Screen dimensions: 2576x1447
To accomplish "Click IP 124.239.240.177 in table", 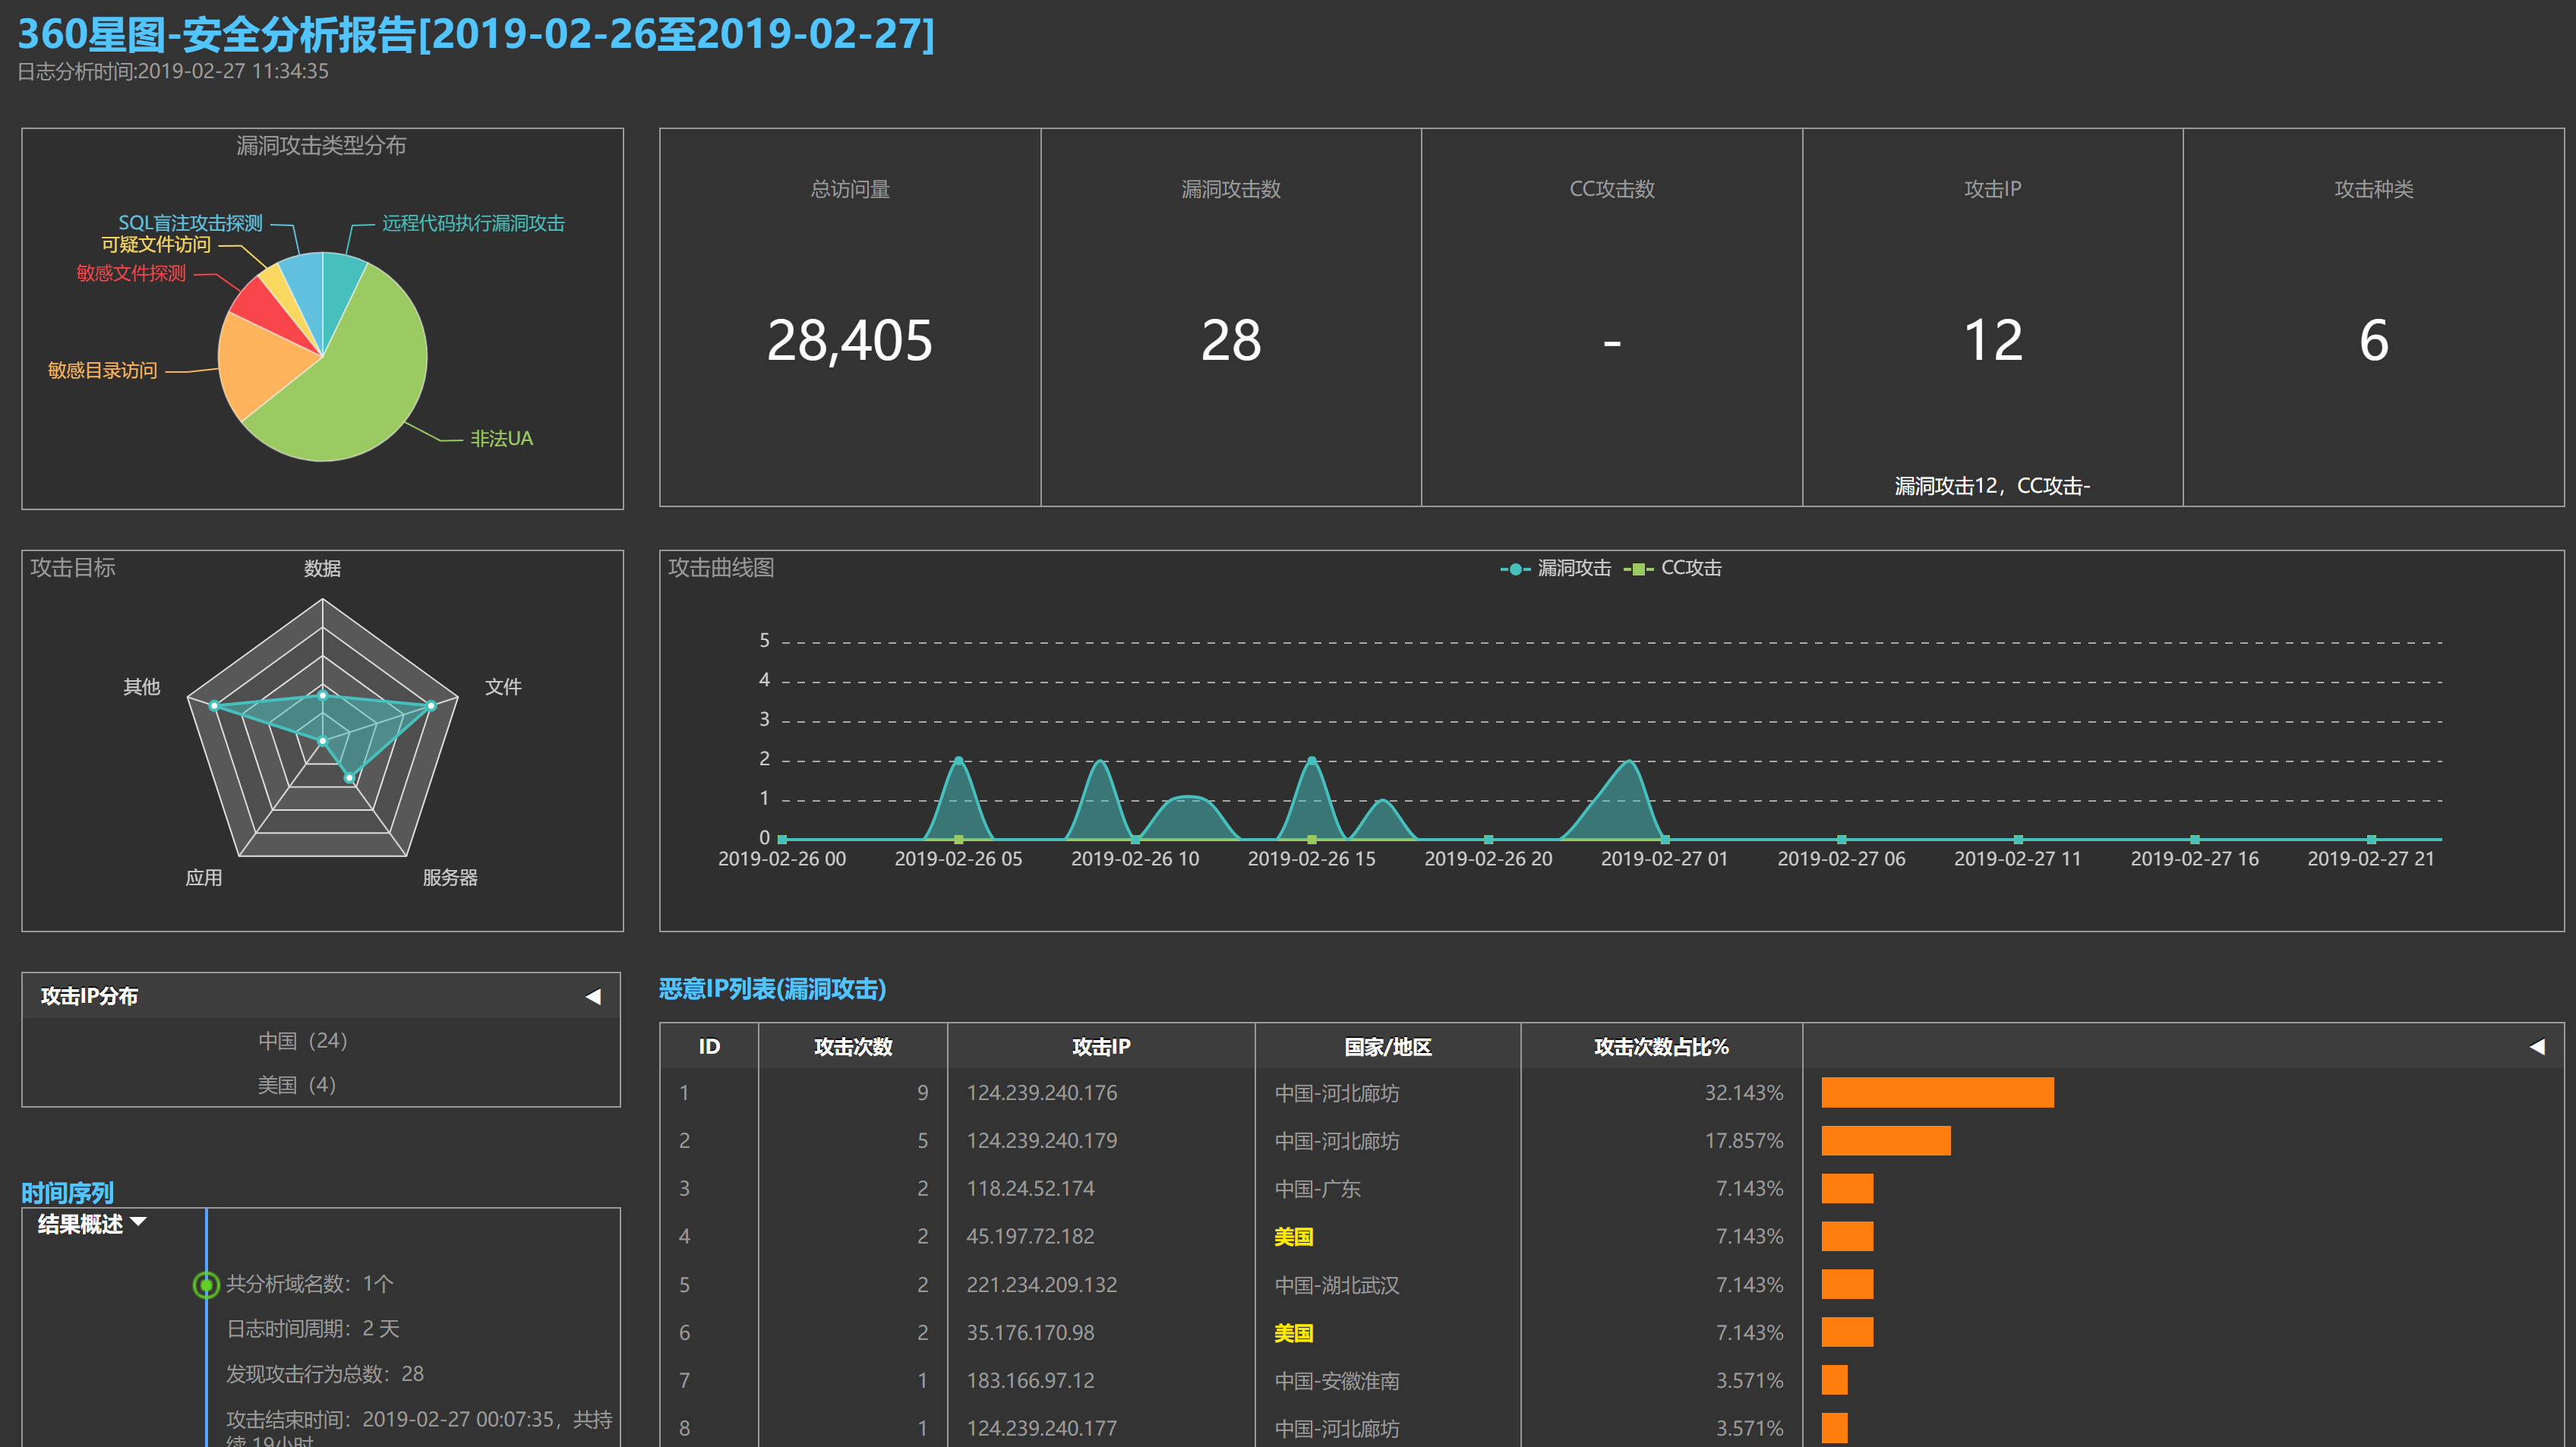I will (1041, 1428).
